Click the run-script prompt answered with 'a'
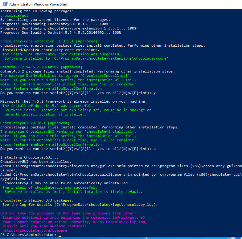The width and height of the screenshot is (242, 239). [x=77, y=149]
